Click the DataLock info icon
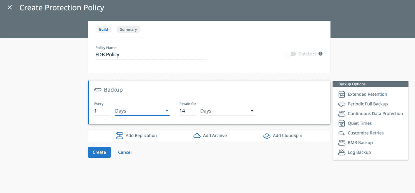Image resolution: width=415 pixels, height=193 pixels. click(320, 54)
